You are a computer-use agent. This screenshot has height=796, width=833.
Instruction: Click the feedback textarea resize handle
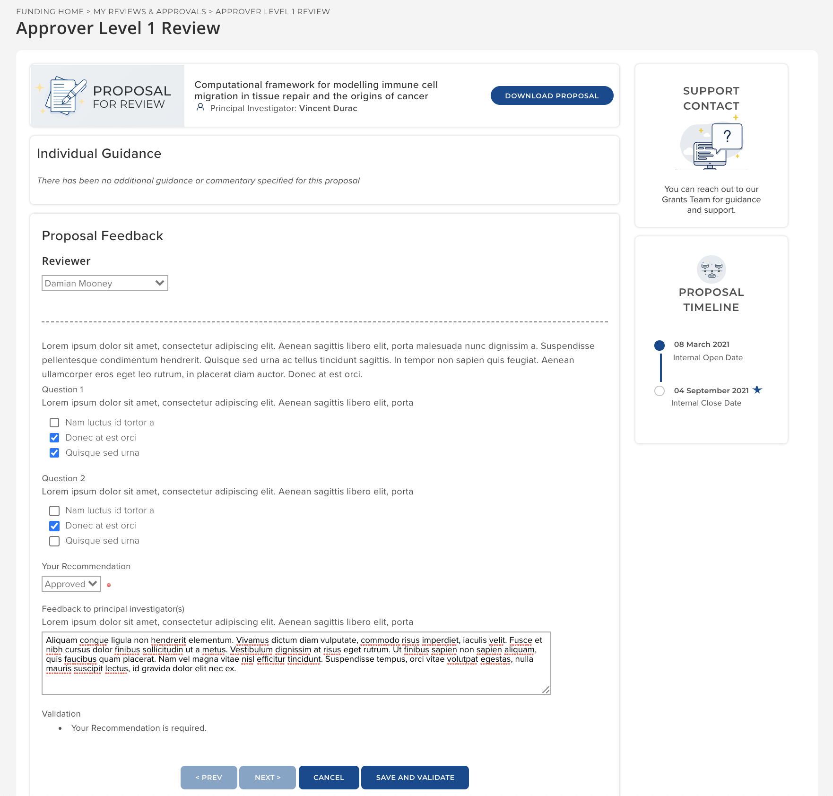tap(546, 690)
